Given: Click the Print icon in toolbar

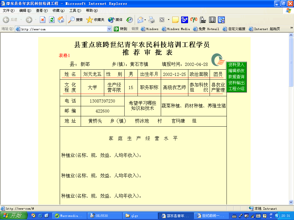Looking at the screenshot, I should tap(152, 20).
